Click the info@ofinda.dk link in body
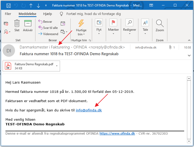This screenshot has height=147, width=194. 89,110
